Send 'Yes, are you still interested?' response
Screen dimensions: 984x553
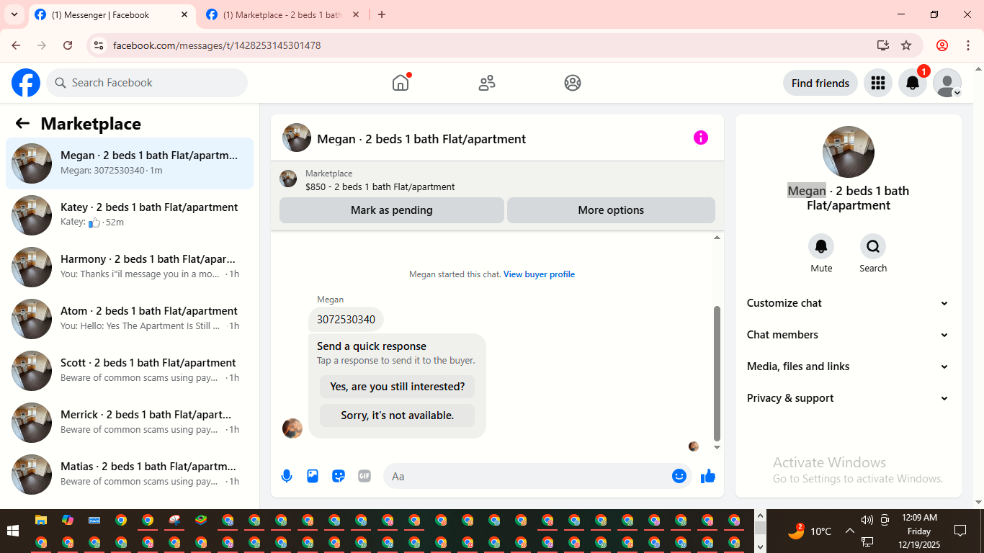tap(398, 387)
